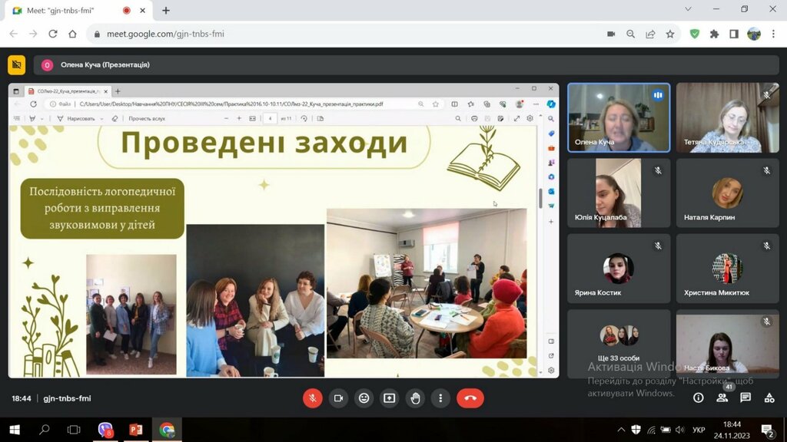Click the yellow stop-presentation icon at top left
Viewport: 787px width, 442px height.
click(16, 65)
